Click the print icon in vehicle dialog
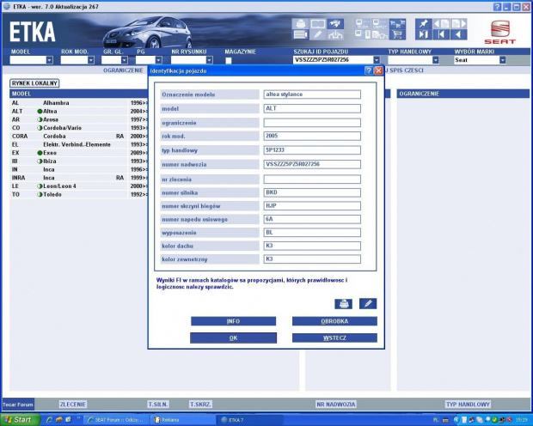533x426 pixels. 343,303
